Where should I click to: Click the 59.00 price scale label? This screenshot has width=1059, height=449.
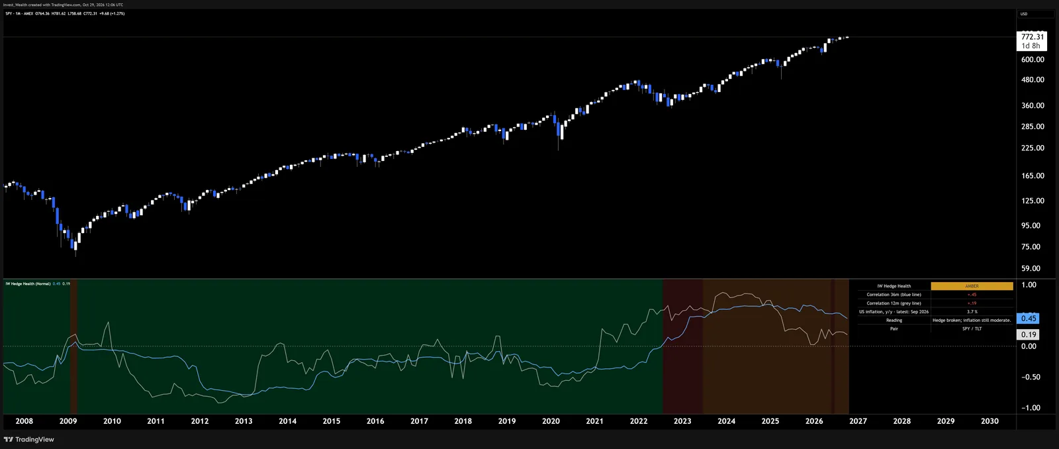[1031, 269]
